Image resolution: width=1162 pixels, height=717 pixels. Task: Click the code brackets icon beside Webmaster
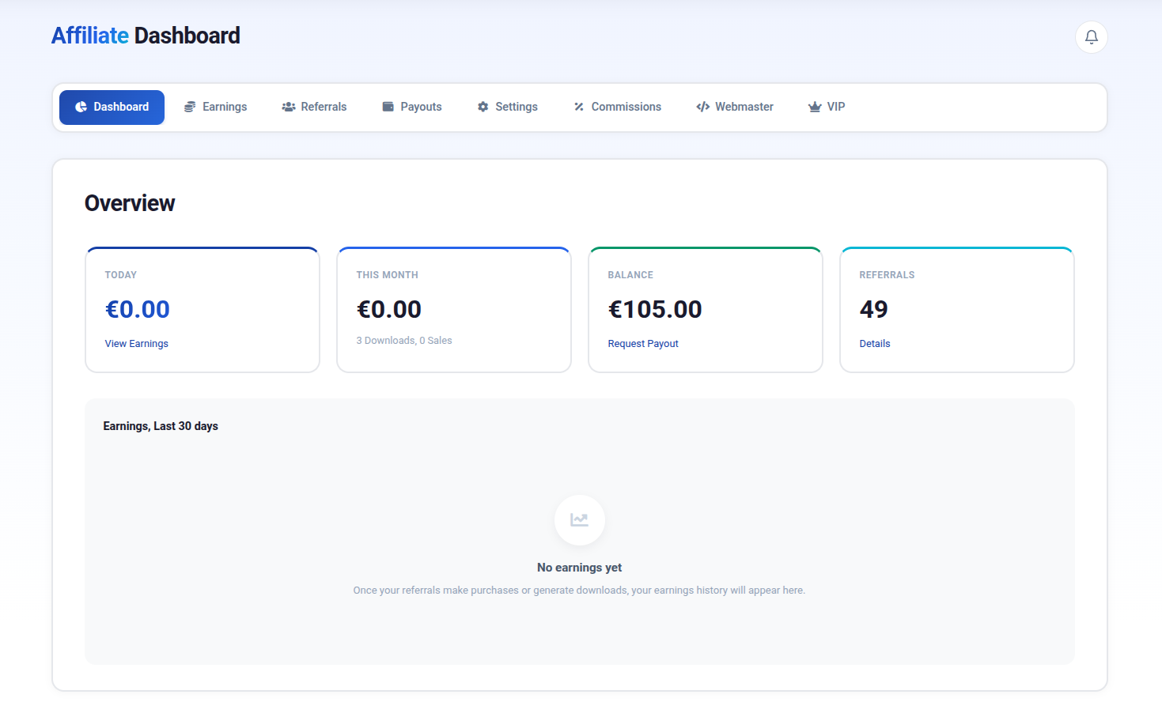point(702,107)
